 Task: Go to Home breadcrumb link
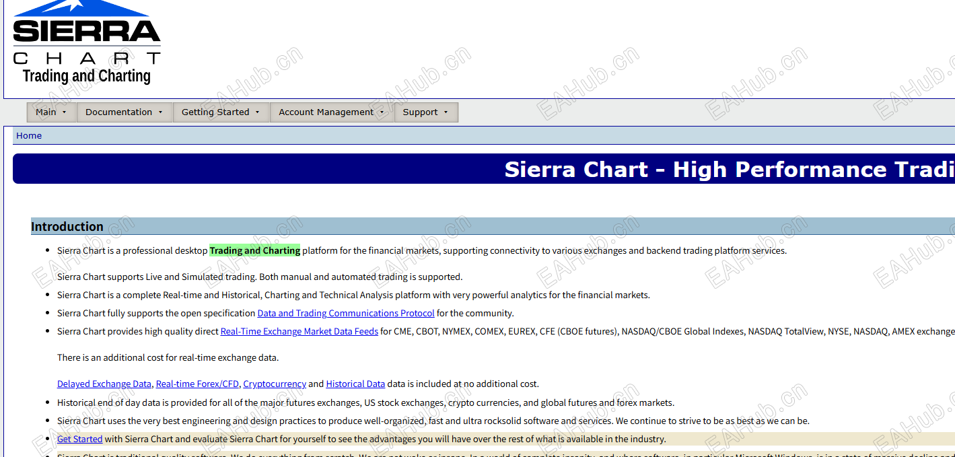click(29, 135)
